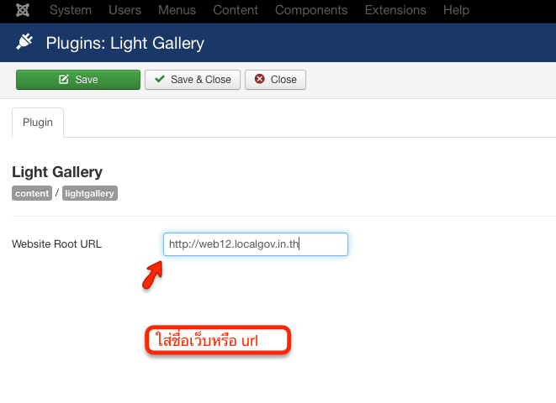The image size is (556, 403).
Task: Click the lightgallery badge
Action: (x=90, y=193)
